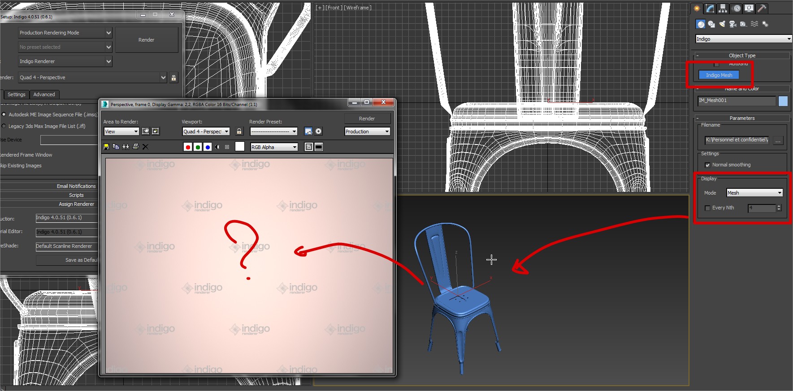The width and height of the screenshot is (793, 391).
Task: Open the Utilities hammer tab
Action: pos(762,8)
